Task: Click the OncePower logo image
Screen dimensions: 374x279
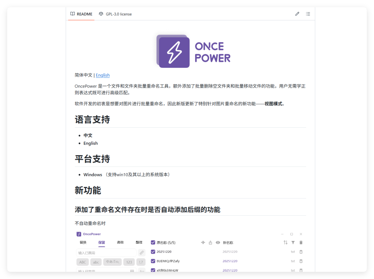Action: click(194, 51)
